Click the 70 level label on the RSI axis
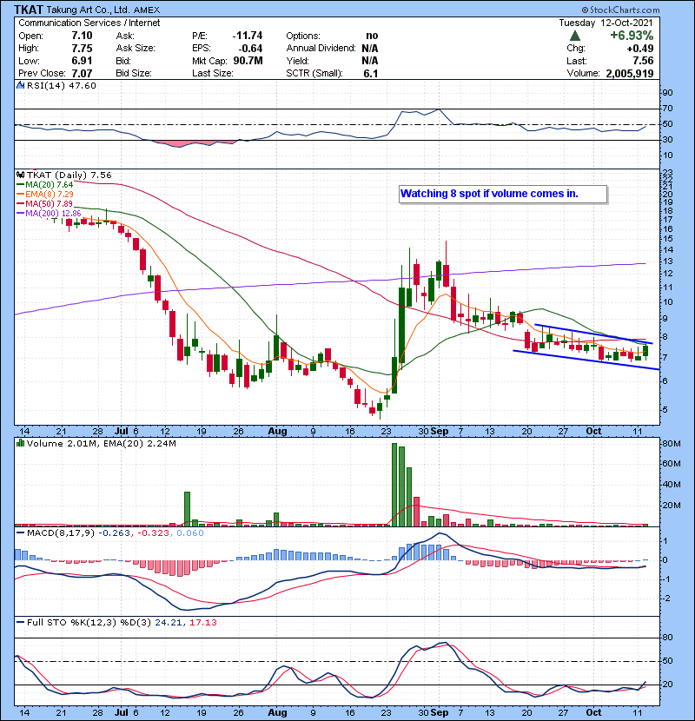The image size is (695, 721). point(667,109)
